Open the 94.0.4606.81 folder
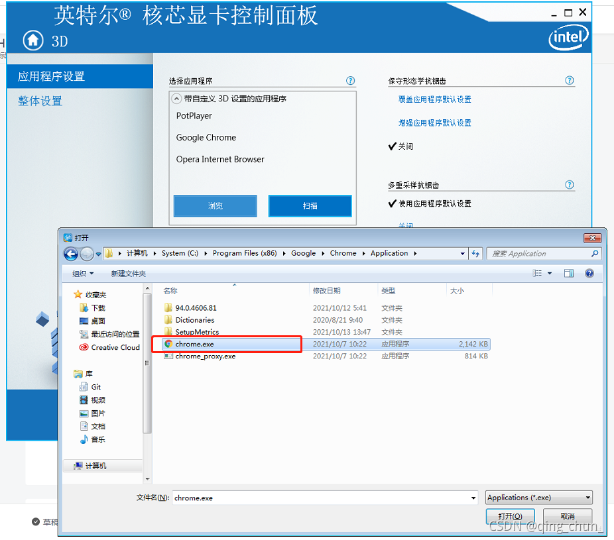Screen dimensions: 614x540 (326, 308)
